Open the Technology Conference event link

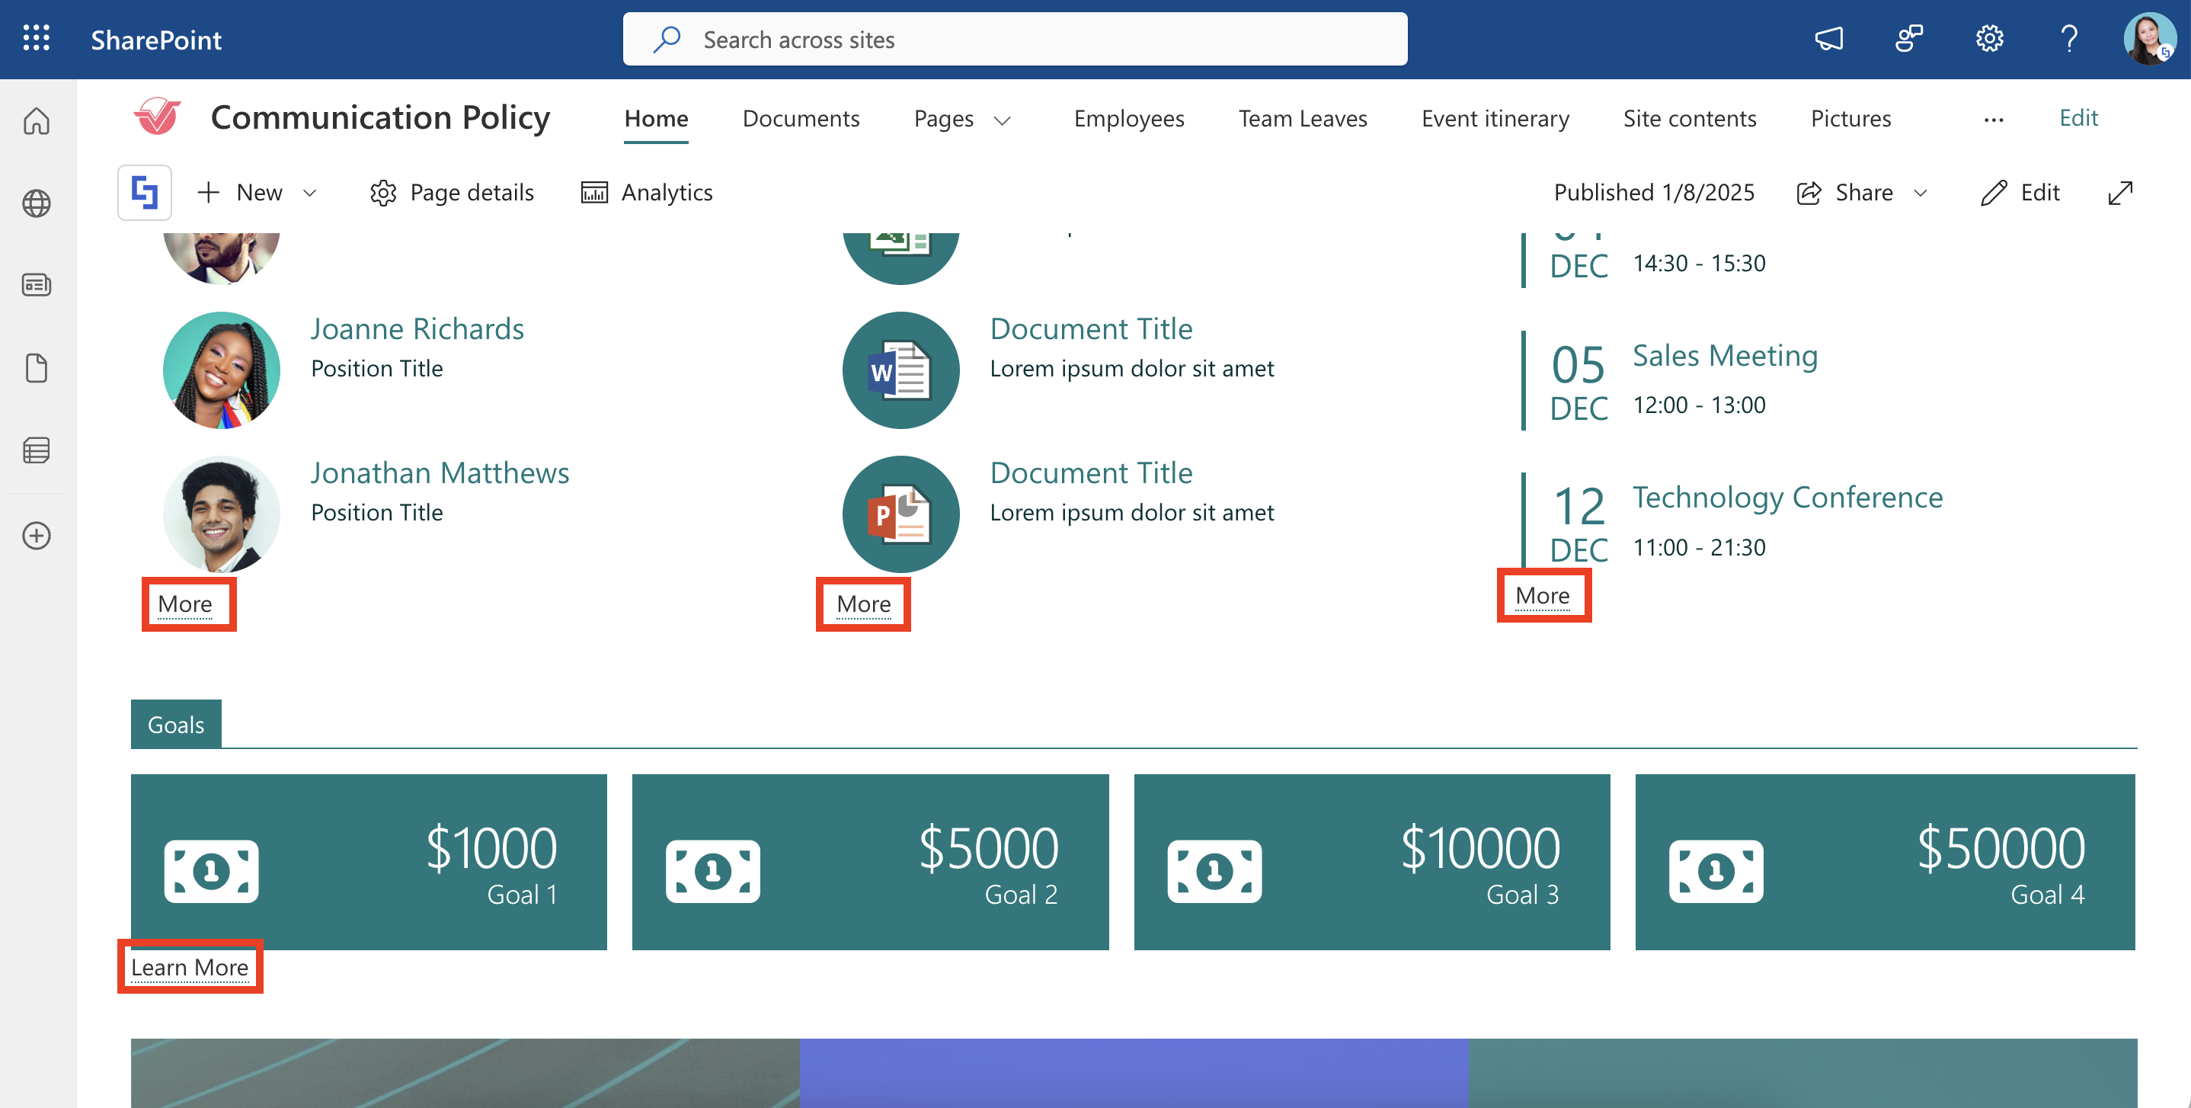[1787, 497]
